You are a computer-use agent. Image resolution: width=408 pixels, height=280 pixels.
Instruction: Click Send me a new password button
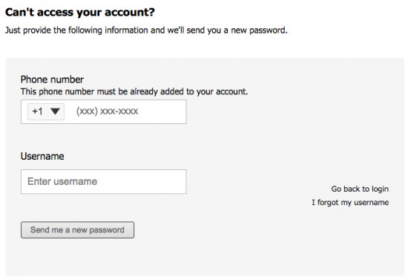pos(78,229)
